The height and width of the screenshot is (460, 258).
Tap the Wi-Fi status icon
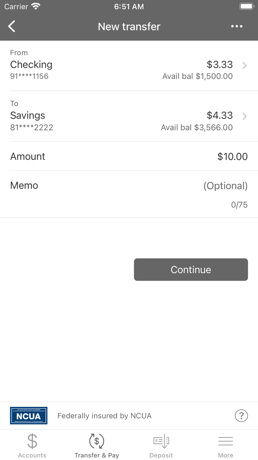pos(36,6)
